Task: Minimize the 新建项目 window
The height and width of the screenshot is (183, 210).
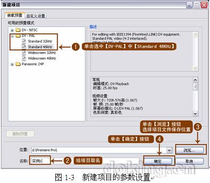Action: click(x=189, y=5)
